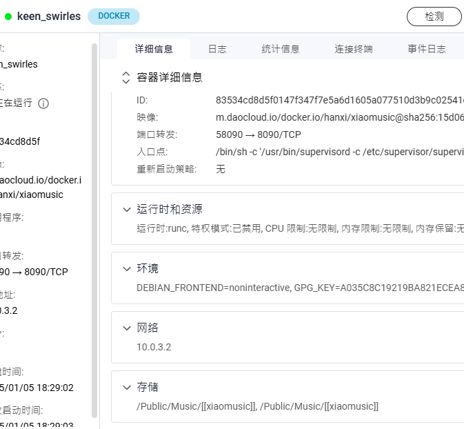Image resolution: width=464 pixels, height=429 pixels.
Task: Click the port forwarding 58090 → 8090/TCP value
Action: [258, 134]
